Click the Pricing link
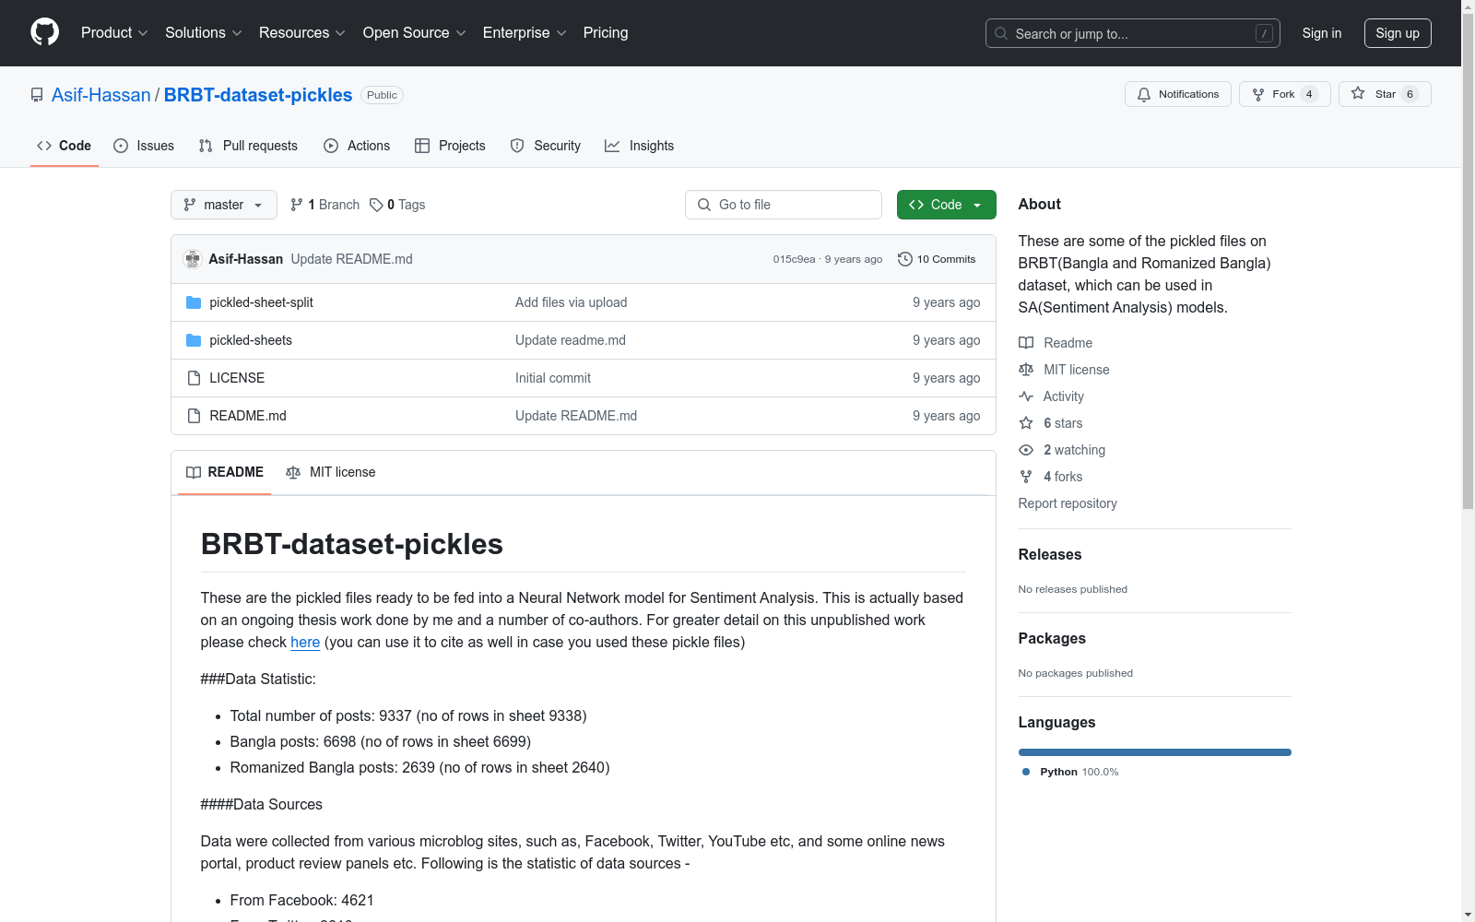Viewport: 1475px width, 922px height. [x=606, y=32]
